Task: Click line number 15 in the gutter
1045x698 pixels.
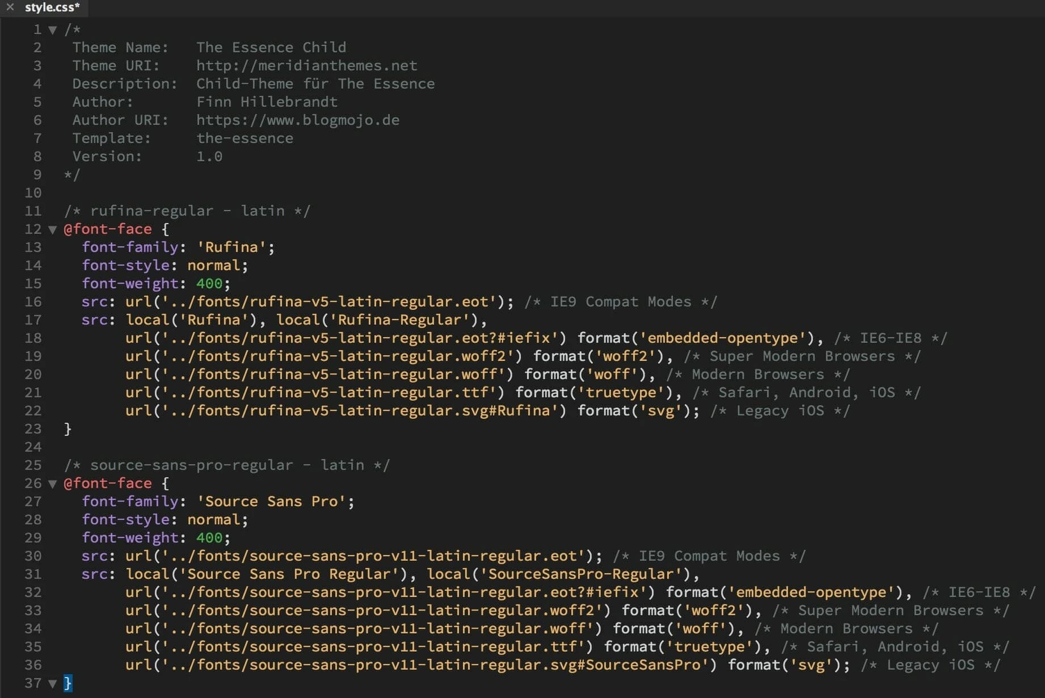Action: pos(32,283)
